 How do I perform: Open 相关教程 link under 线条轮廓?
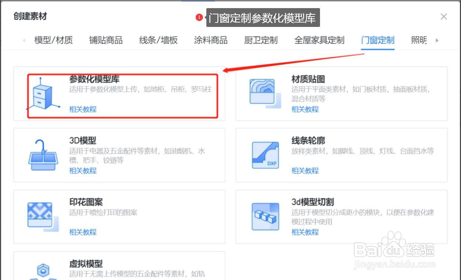(305, 170)
